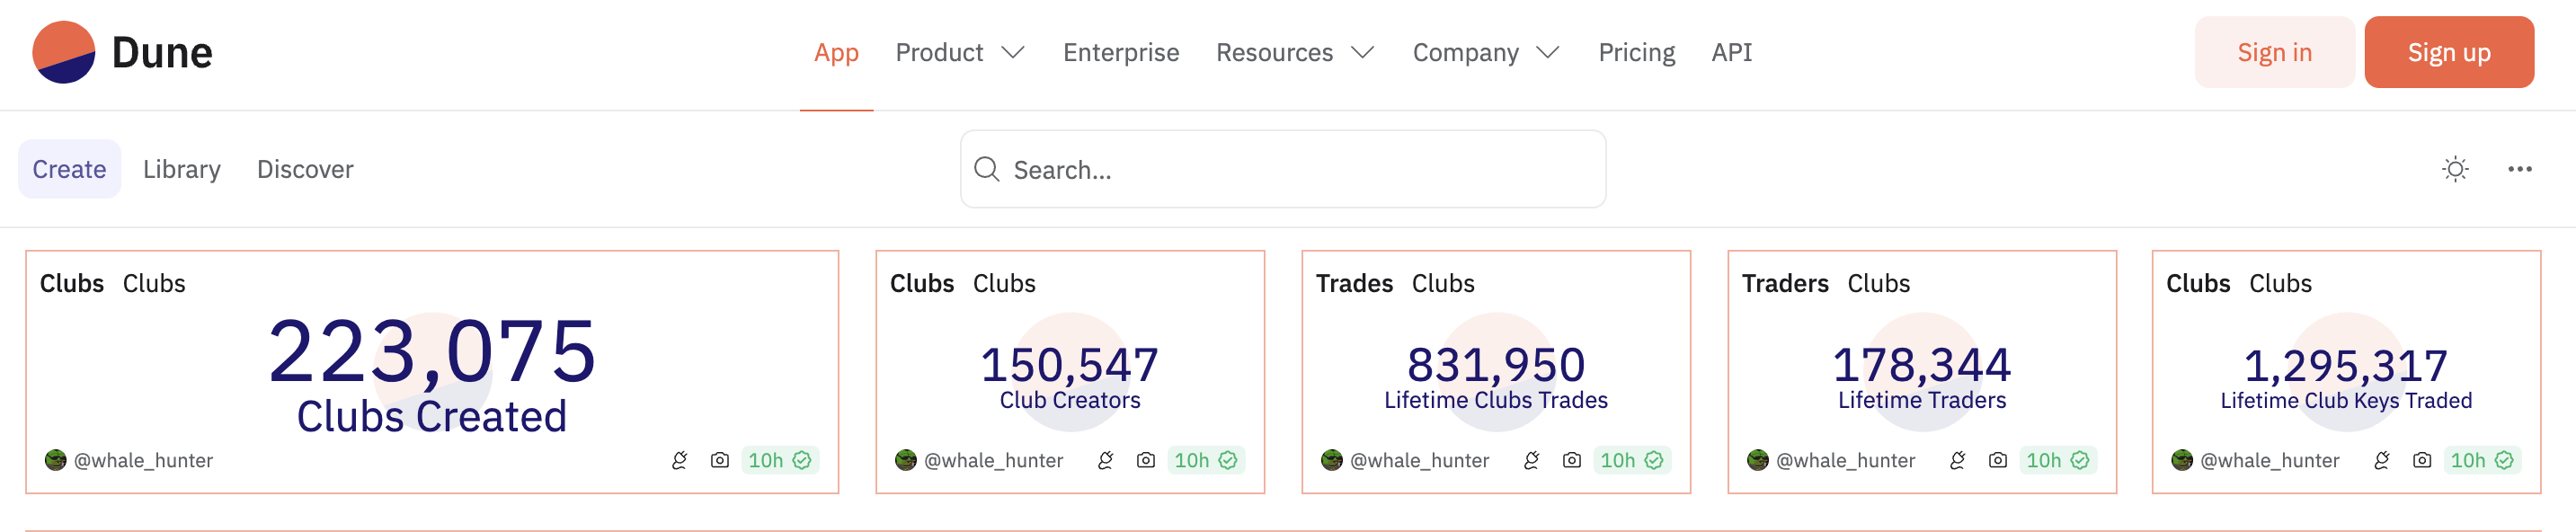Click camera icon on Lifetime Club Keys Traded card
The width and height of the screenshot is (2576, 532).
pos(2421,460)
